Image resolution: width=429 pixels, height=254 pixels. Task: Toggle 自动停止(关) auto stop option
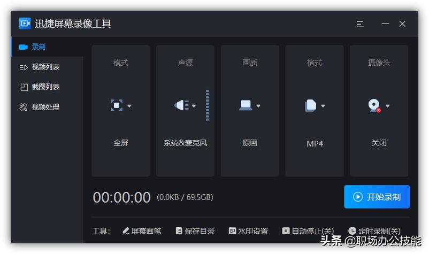pos(308,231)
